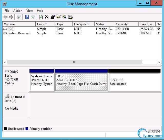Click the horizontal scrollbar thumb

(x=74, y=62)
